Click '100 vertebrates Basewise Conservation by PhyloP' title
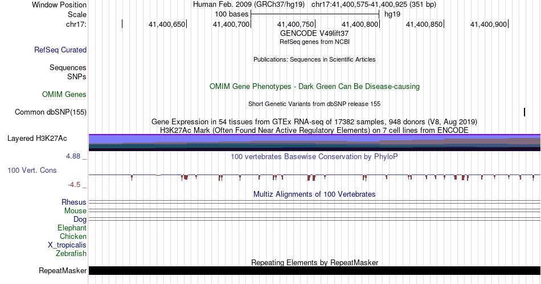Image resolution: width=541 pixels, height=284 pixels. point(314,156)
